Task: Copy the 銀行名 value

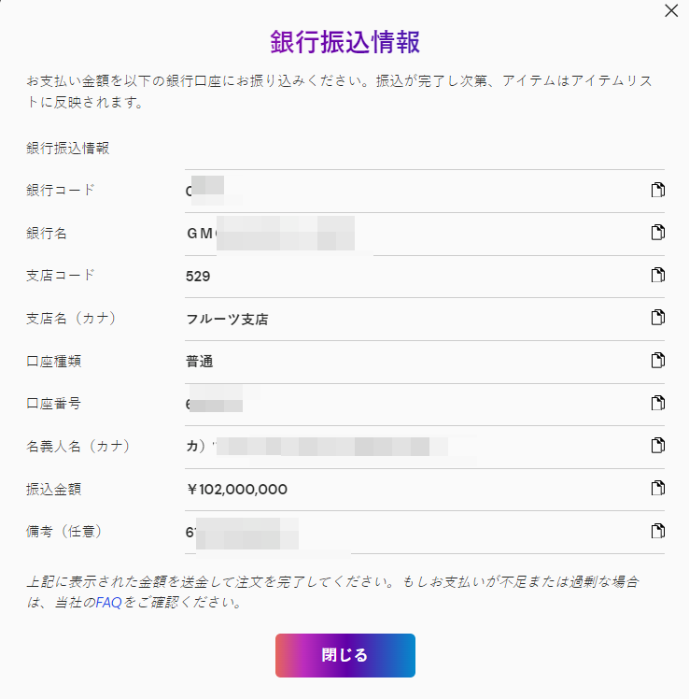Action: [658, 233]
